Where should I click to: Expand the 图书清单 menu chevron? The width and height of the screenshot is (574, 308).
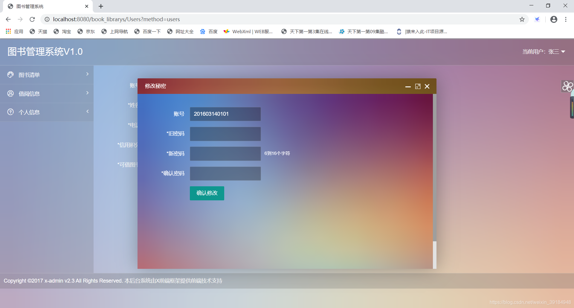[87, 74]
